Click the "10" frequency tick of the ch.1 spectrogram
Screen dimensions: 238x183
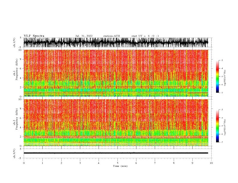click(x=20, y=50)
